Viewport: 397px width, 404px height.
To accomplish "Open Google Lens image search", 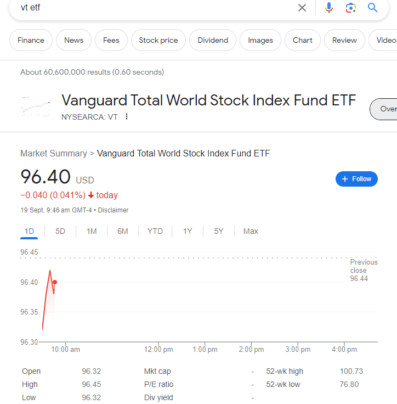I will 351,8.
